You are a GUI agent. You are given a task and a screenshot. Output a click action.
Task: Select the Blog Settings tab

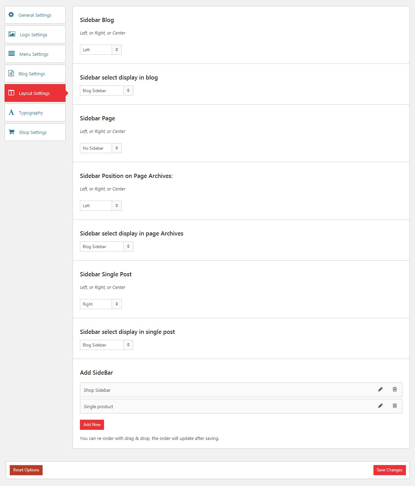tap(35, 74)
